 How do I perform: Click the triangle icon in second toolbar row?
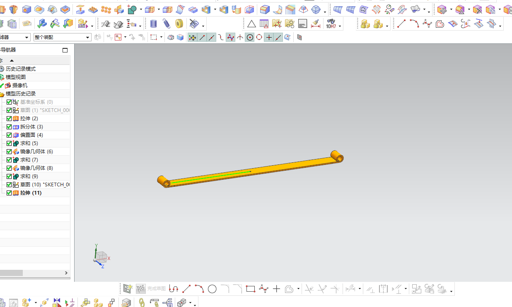coord(251,24)
